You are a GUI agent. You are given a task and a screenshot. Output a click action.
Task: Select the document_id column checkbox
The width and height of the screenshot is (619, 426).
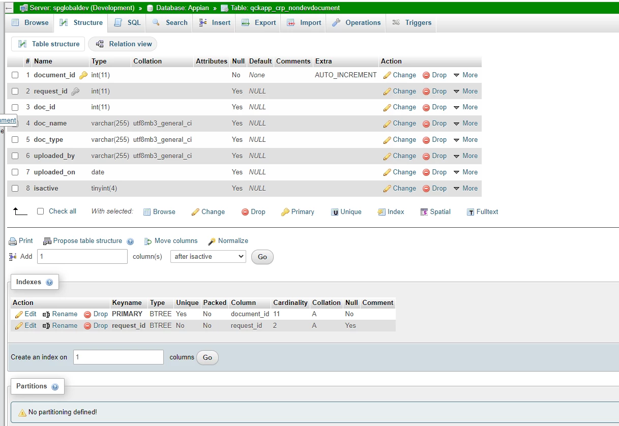coord(15,75)
